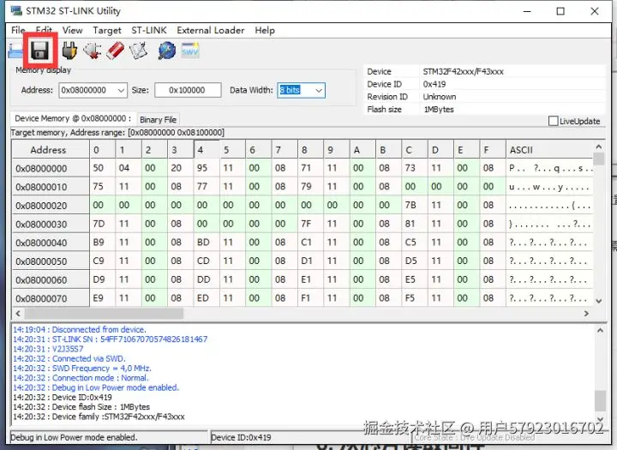
Task: Click memory table scroll up arrow
Action: [x=598, y=147]
